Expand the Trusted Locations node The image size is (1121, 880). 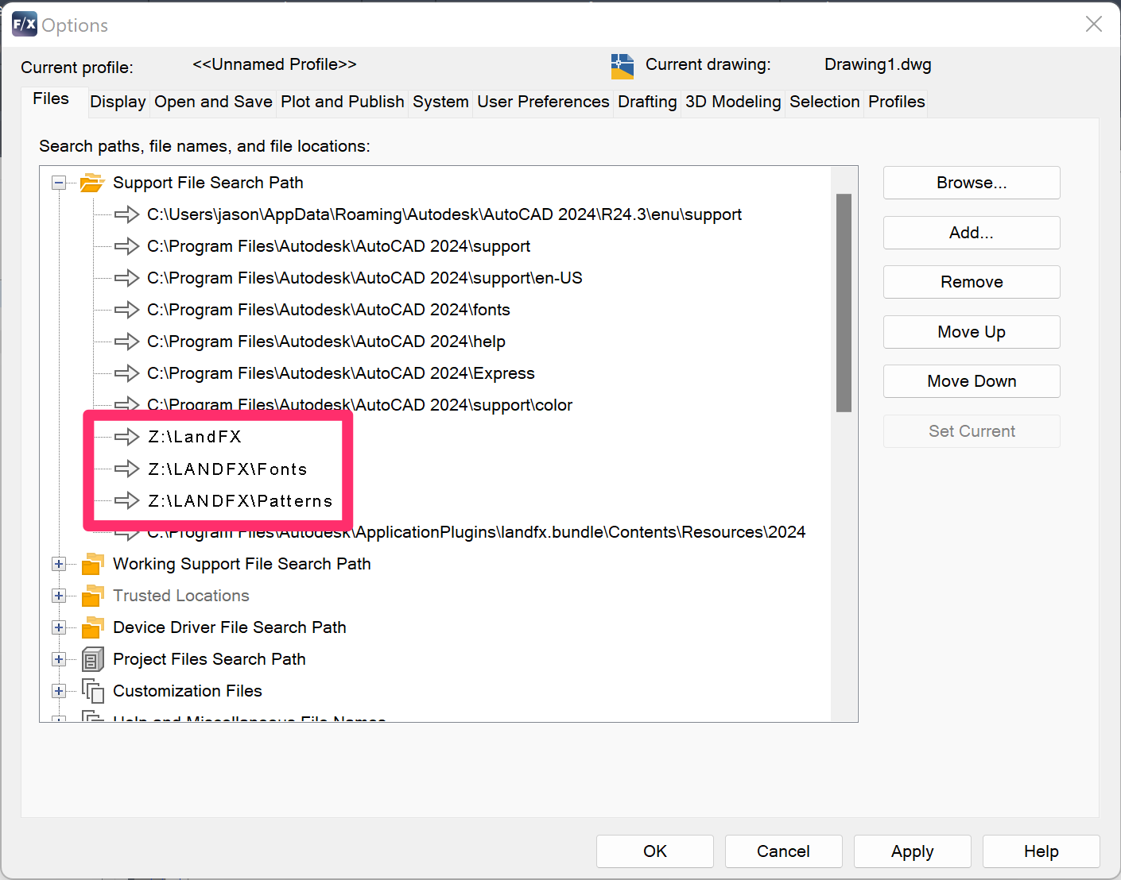[x=59, y=596]
